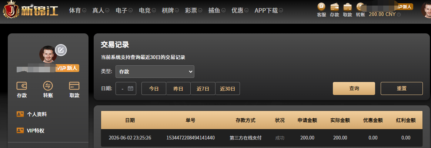This screenshot has height=148, width=431.
Task: Click order number 153447220849414​1440
Action: pyautogui.click(x=190, y=138)
